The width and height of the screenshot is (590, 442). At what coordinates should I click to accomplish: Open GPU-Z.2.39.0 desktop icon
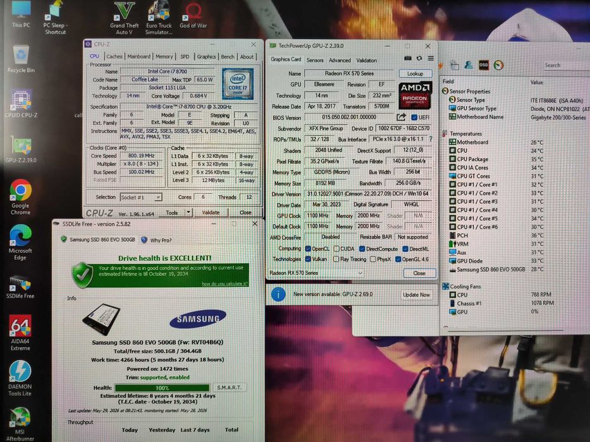coord(21,149)
